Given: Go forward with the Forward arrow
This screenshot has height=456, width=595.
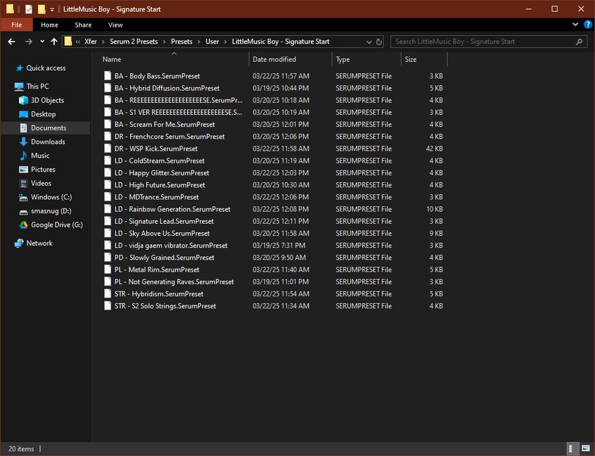Looking at the screenshot, I should tap(29, 42).
